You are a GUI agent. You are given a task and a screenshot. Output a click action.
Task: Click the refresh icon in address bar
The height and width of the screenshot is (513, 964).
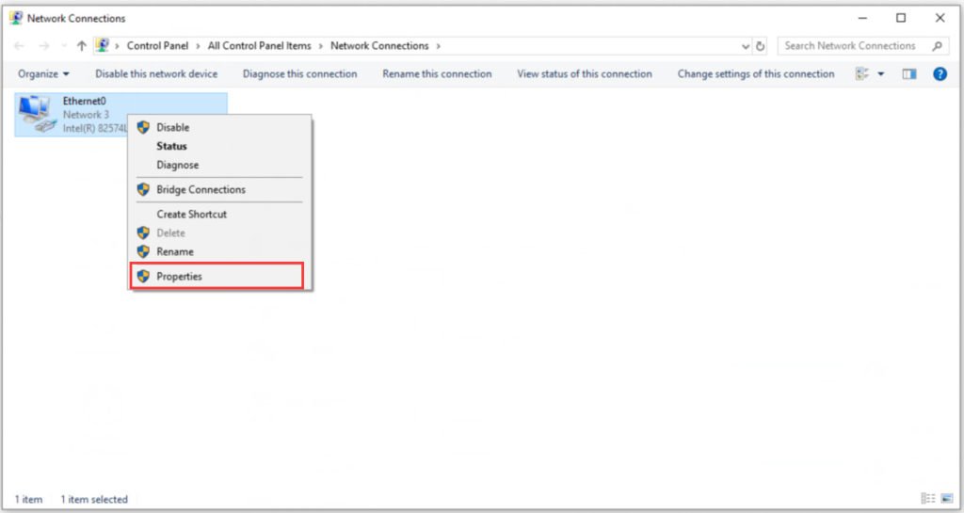click(761, 46)
